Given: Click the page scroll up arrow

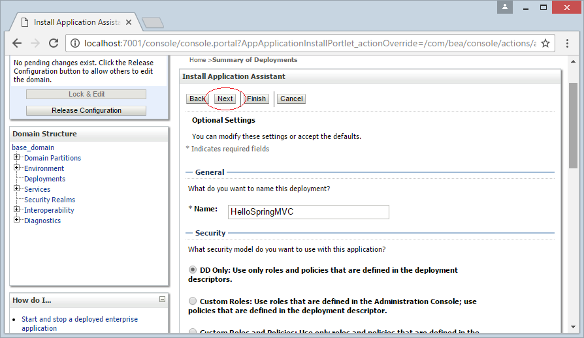Looking at the screenshot, I should click(573, 61).
